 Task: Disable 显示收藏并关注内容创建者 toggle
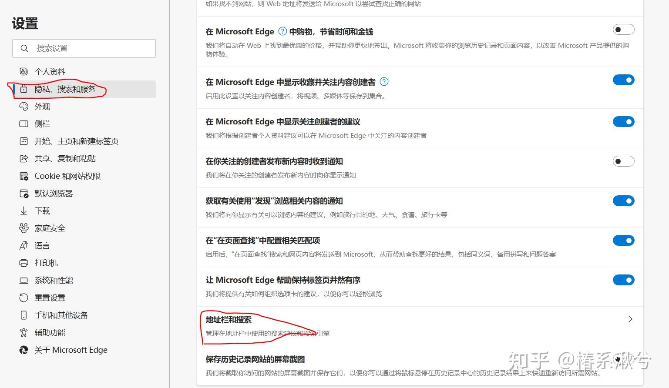click(x=623, y=80)
